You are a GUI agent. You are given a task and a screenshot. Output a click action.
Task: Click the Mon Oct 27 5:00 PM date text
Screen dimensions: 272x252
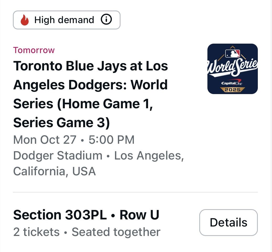74,140
